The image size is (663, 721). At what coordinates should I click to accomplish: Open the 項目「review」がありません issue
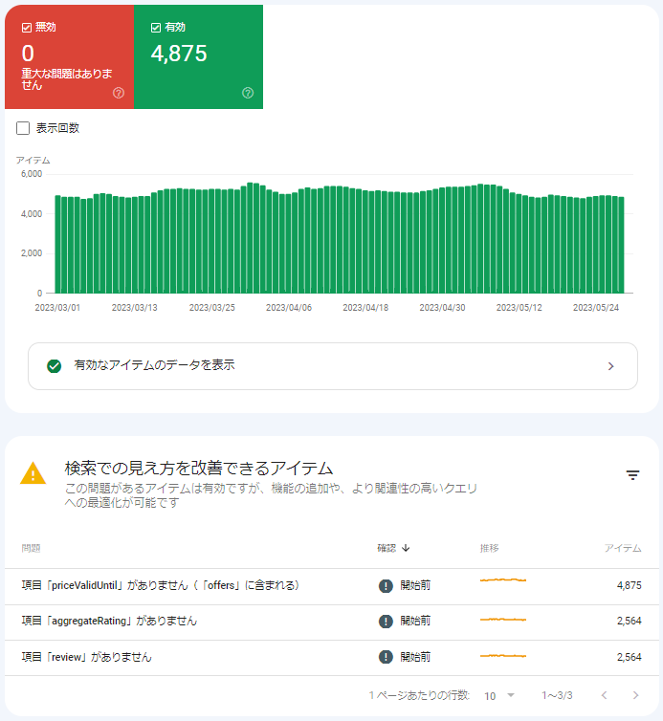pos(86,657)
